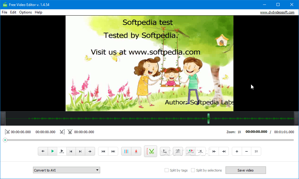Viewport: 299px width, 179px height.
Task: Click the left waveform grip handle
Action: point(3,118)
